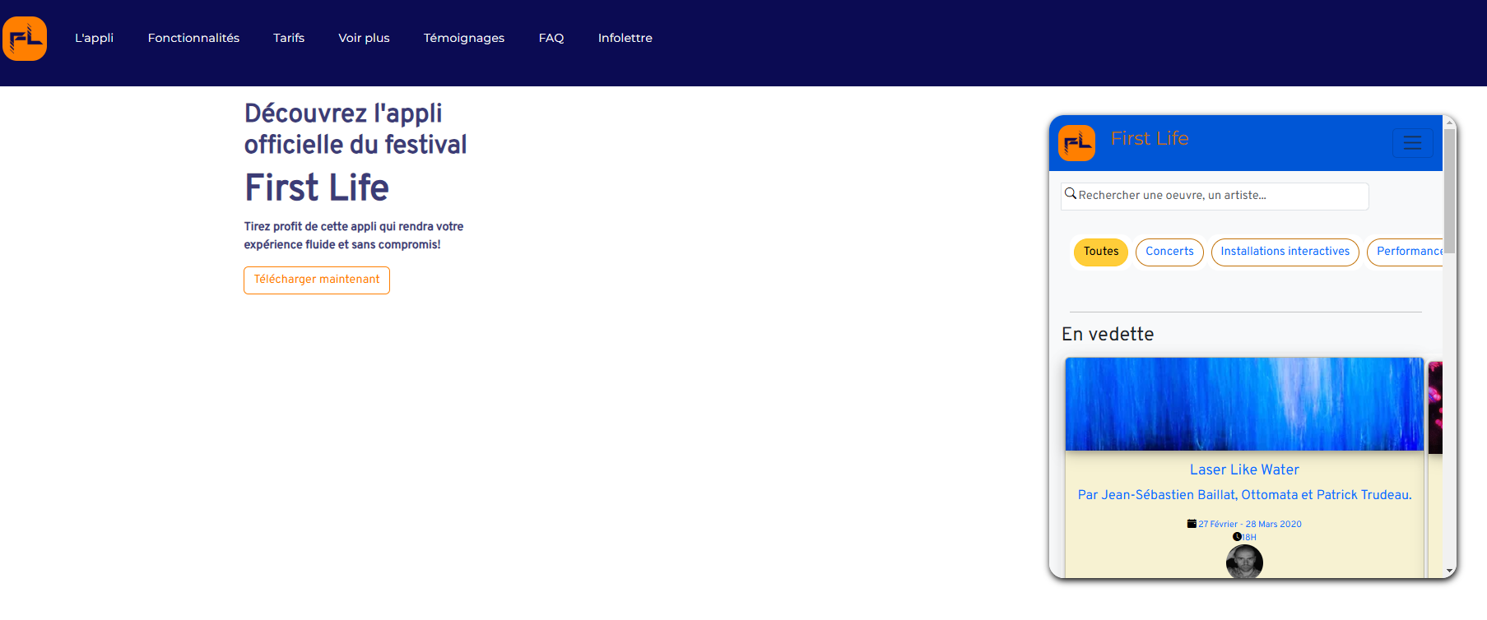This screenshot has height=620, width=1487.
Task: Click the preview scrollbar down arrow
Action: [x=1449, y=571]
